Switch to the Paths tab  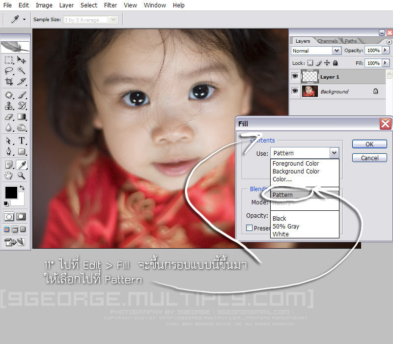tap(351, 41)
